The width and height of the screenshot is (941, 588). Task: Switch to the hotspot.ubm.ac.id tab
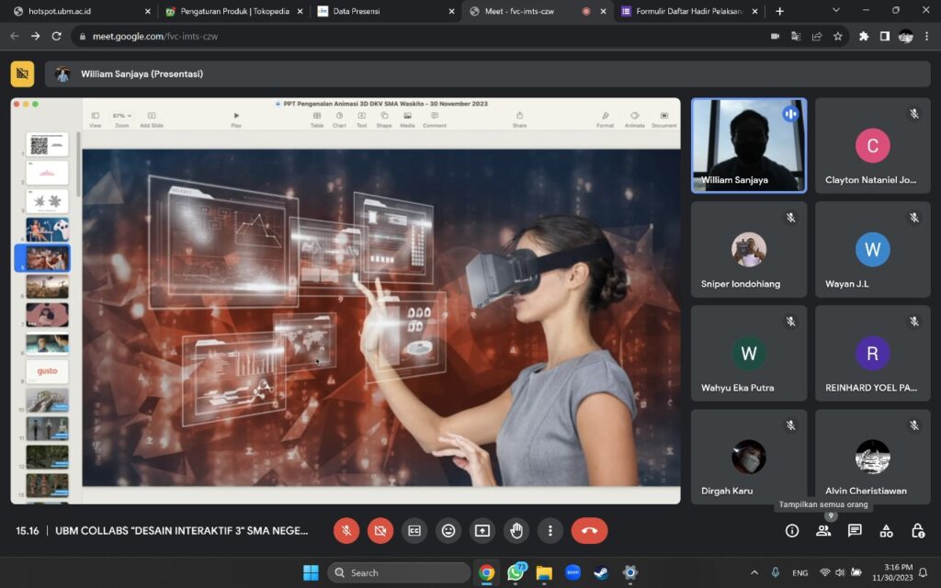point(81,11)
